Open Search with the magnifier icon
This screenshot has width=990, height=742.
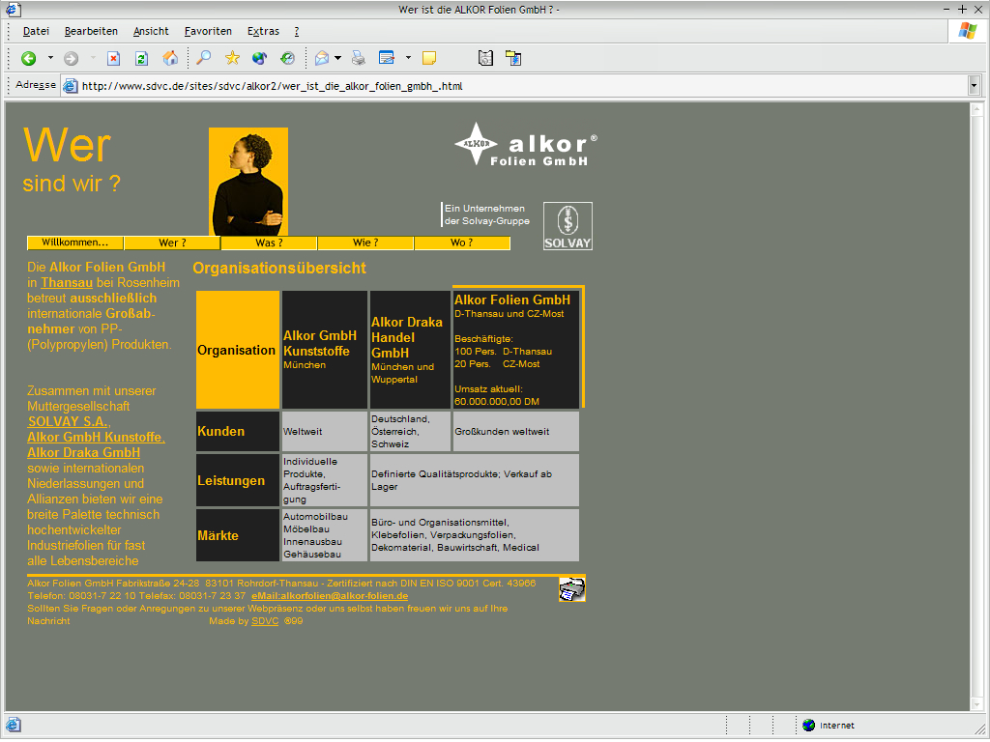click(204, 58)
